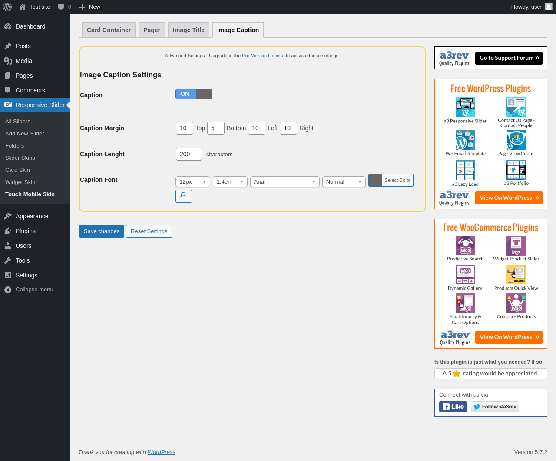
Task: Click the a3 Lazy Load plugin icon
Action: (465, 170)
